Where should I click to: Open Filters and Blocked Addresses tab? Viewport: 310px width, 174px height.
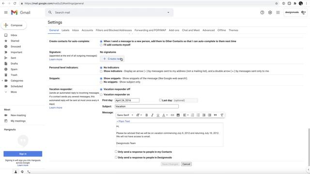point(114,30)
